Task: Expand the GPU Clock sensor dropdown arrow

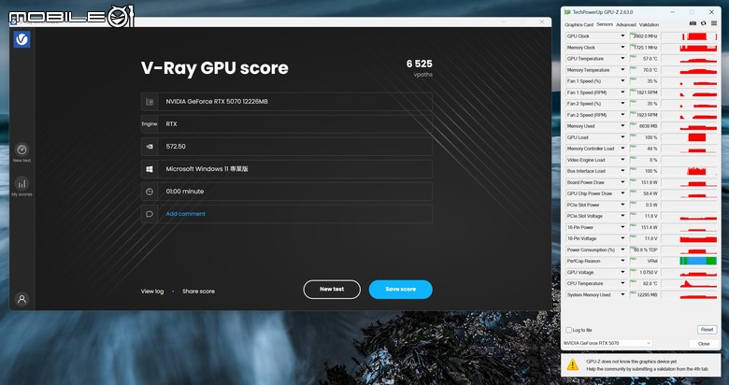Action: (622, 36)
